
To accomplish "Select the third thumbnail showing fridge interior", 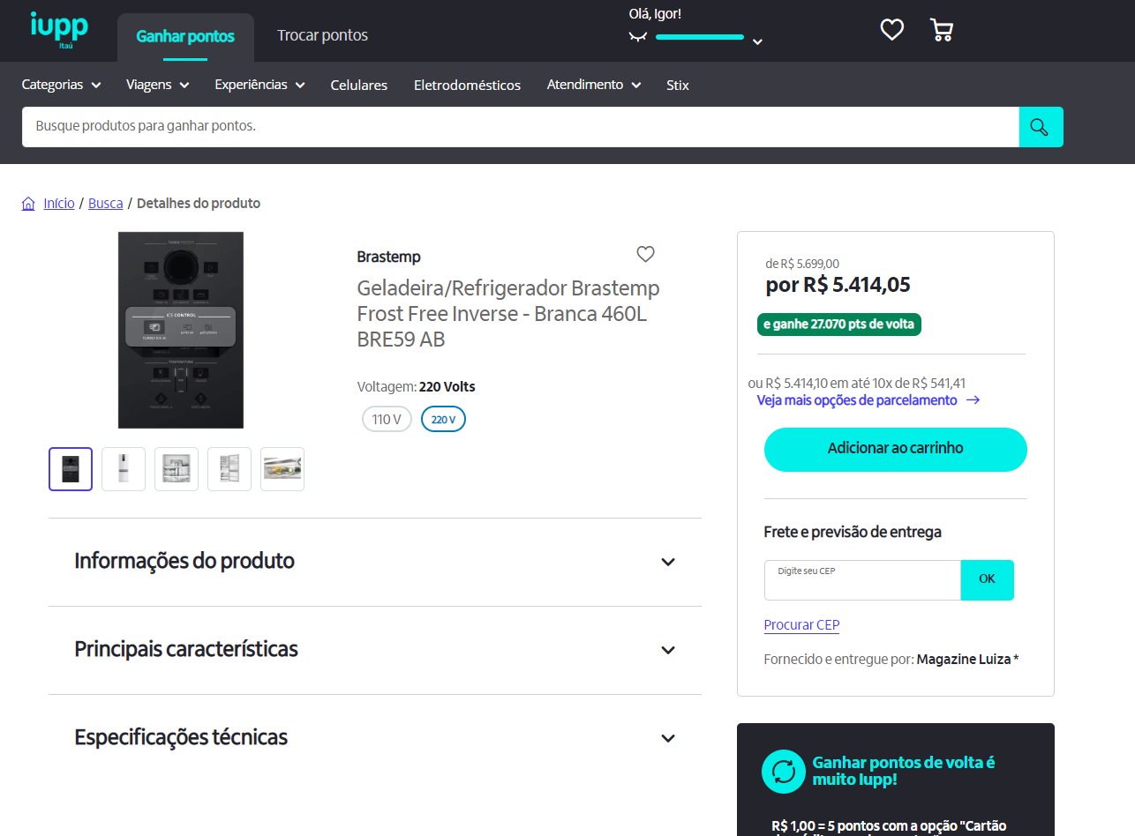I will pos(177,469).
